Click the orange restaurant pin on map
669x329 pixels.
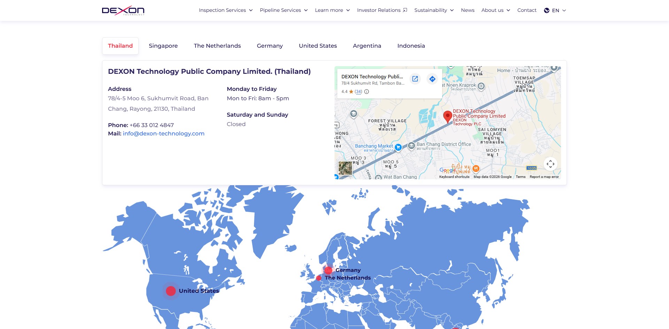click(x=476, y=169)
